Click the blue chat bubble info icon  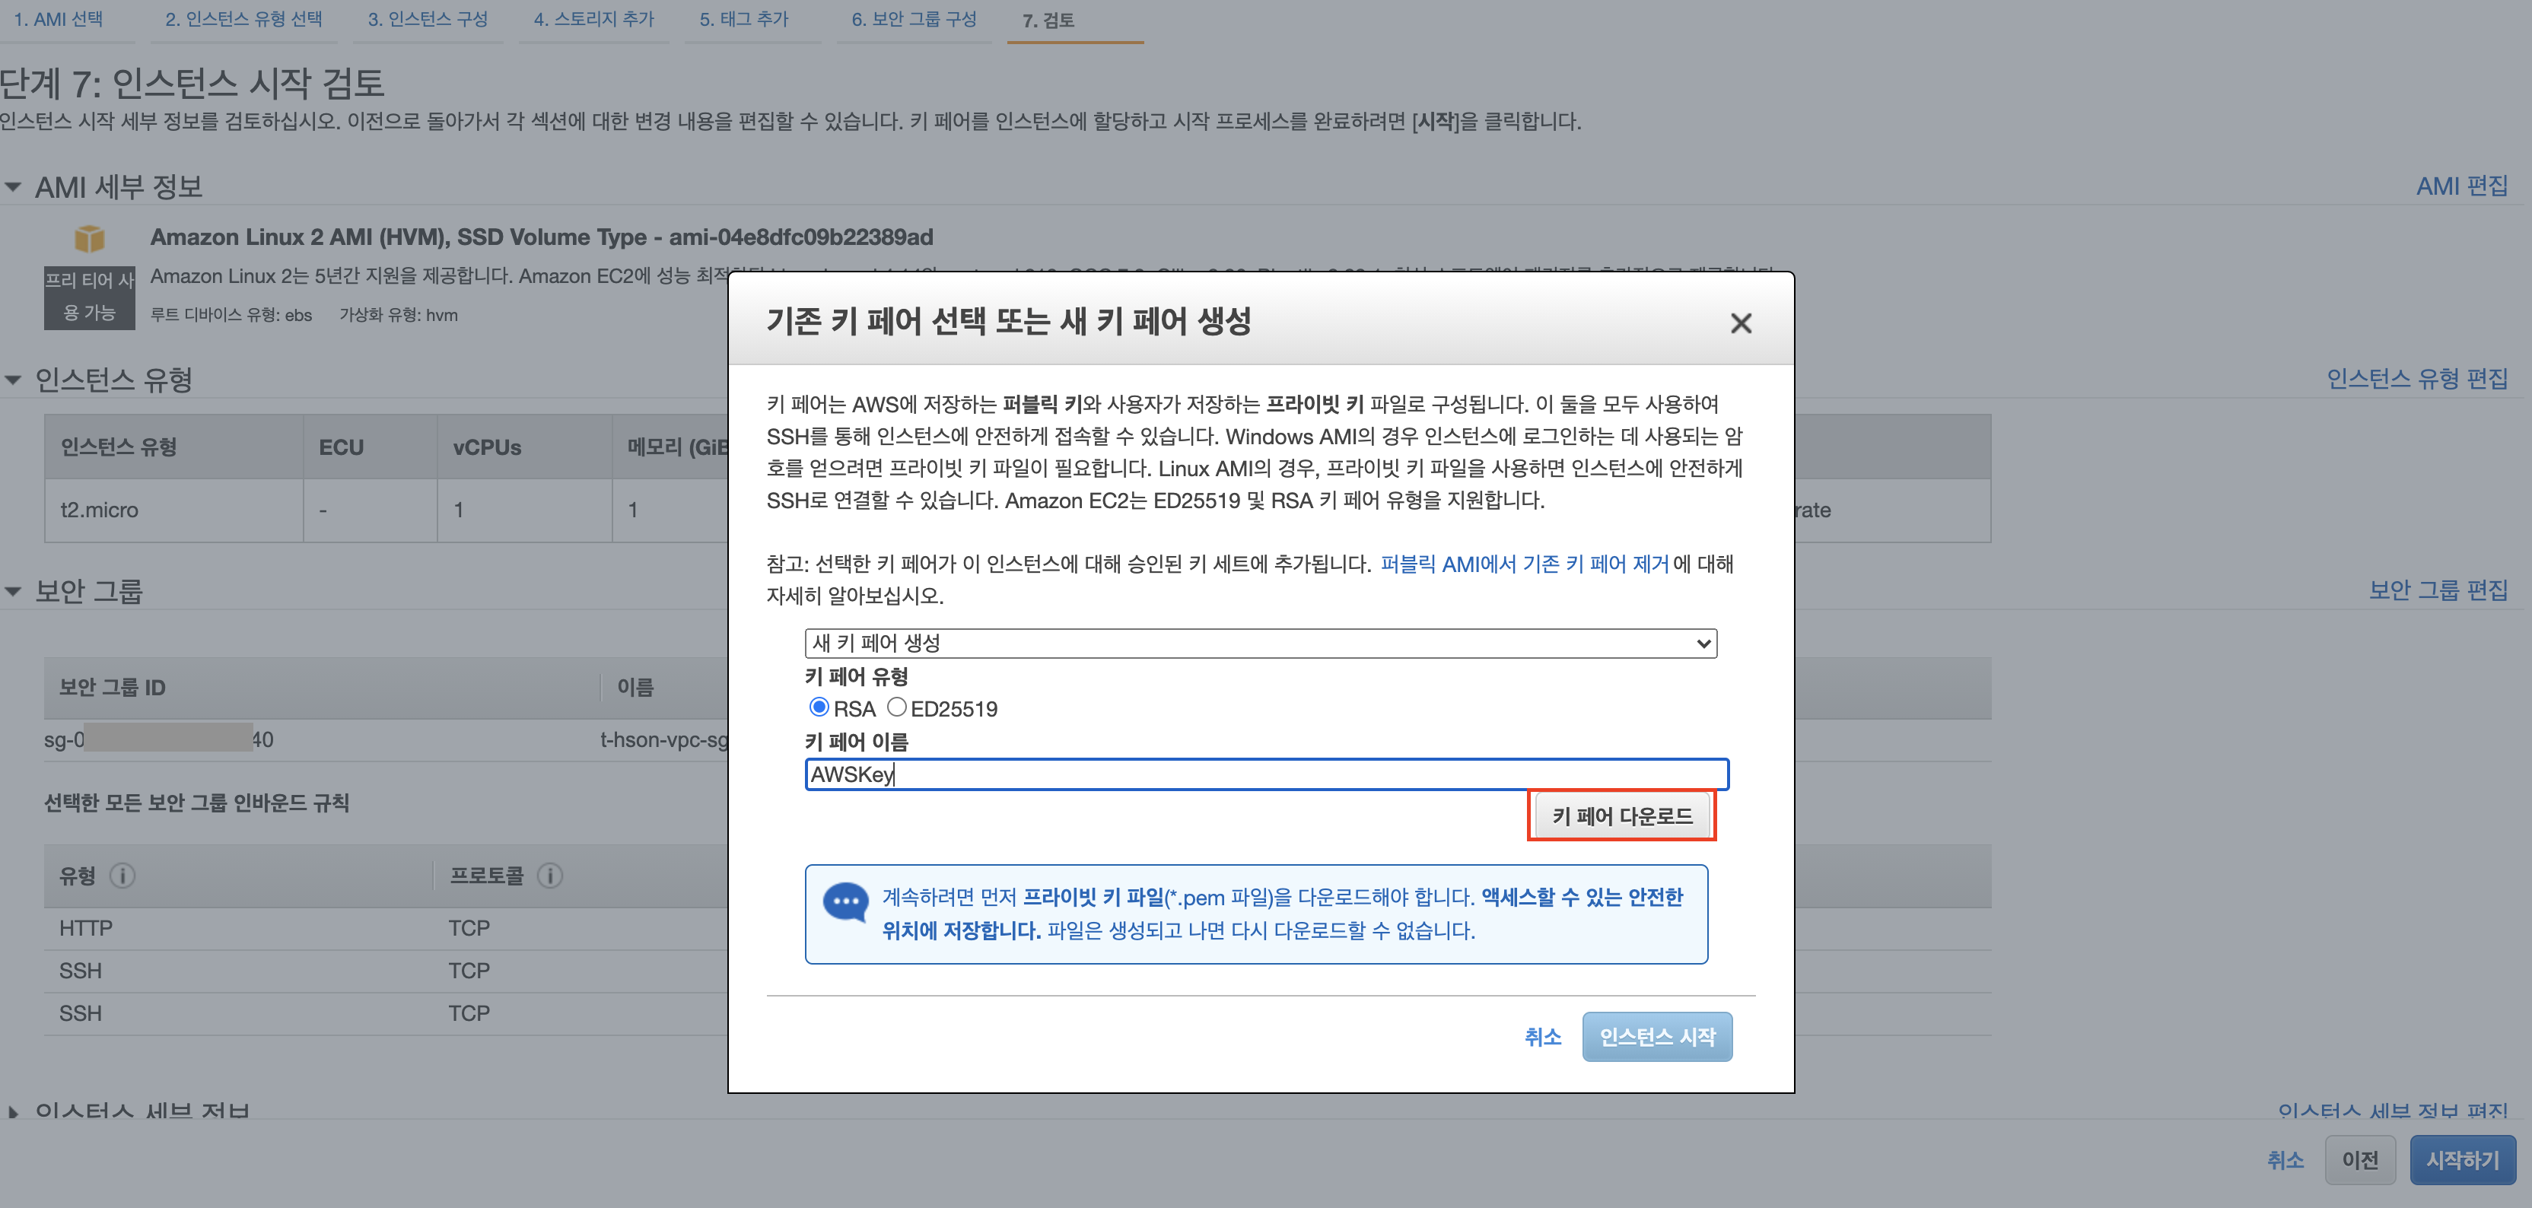(x=845, y=901)
